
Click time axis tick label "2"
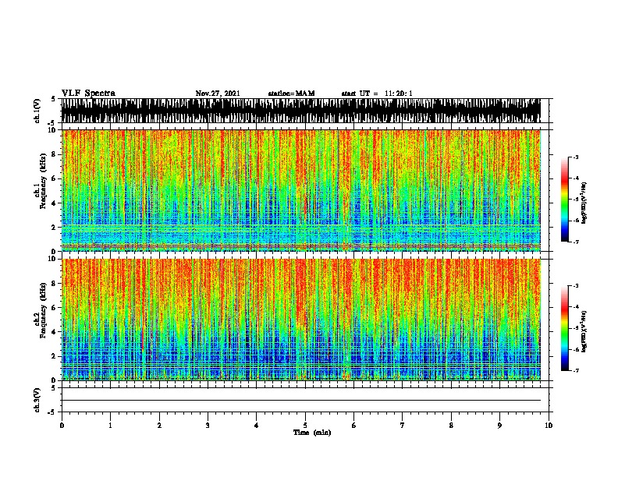click(159, 426)
